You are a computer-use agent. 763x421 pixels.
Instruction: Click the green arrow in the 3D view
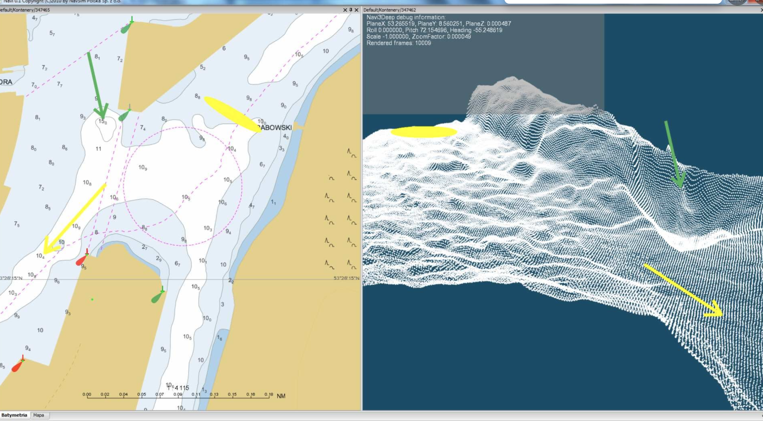tap(675, 154)
